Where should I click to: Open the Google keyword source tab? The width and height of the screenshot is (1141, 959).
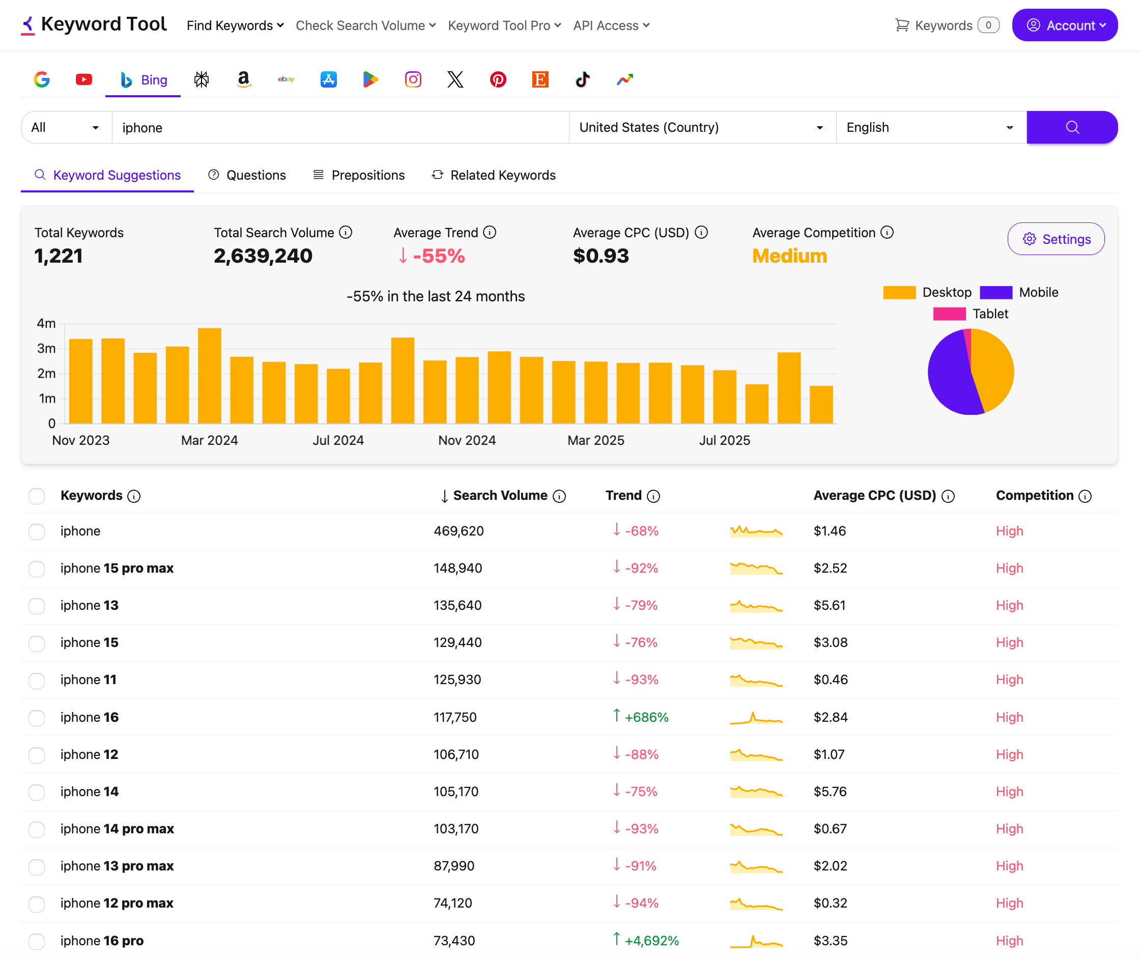(x=42, y=79)
